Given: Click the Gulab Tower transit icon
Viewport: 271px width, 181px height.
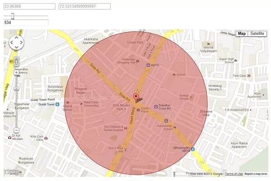Looking at the screenshot, I should point(57,104).
